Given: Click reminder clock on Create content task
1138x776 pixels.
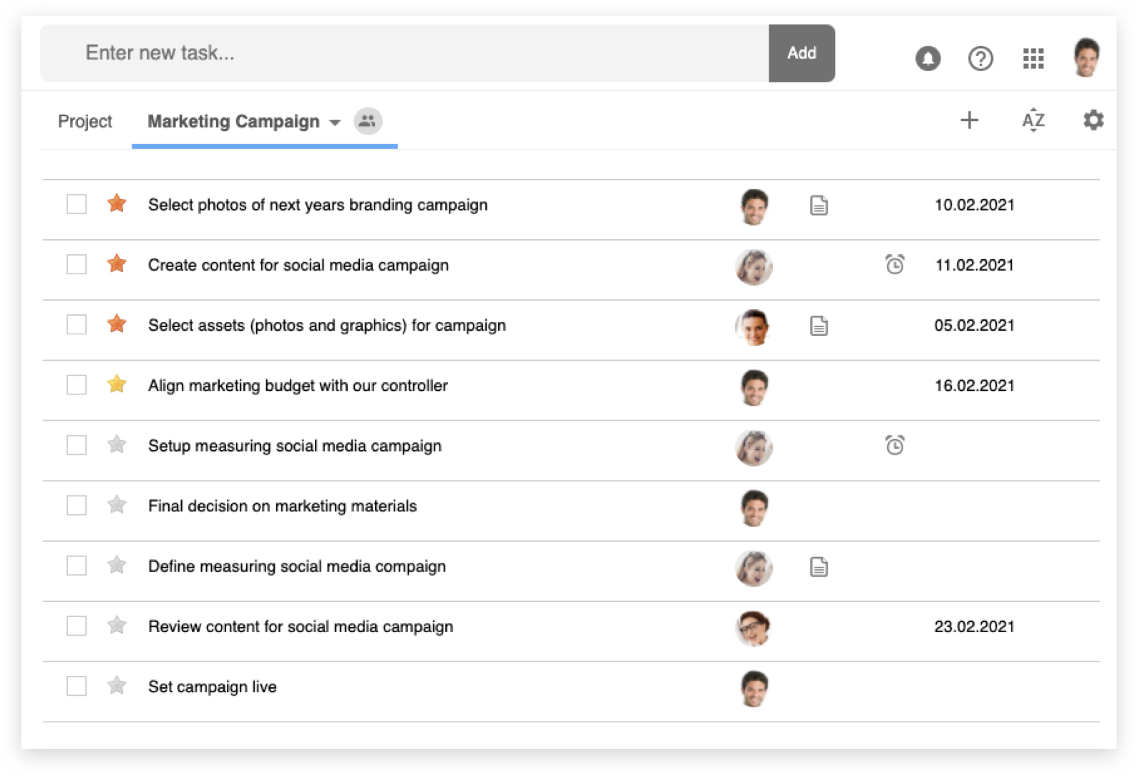Looking at the screenshot, I should (x=895, y=265).
